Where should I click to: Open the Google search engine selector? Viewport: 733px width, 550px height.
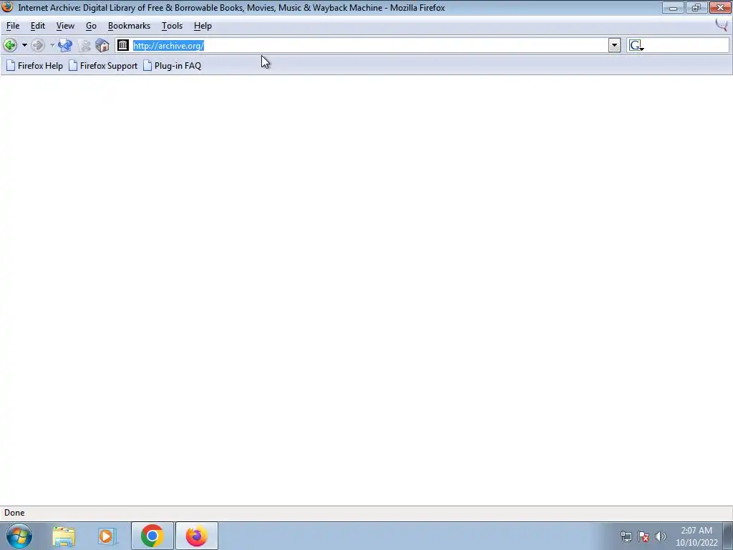[x=636, y=45]
